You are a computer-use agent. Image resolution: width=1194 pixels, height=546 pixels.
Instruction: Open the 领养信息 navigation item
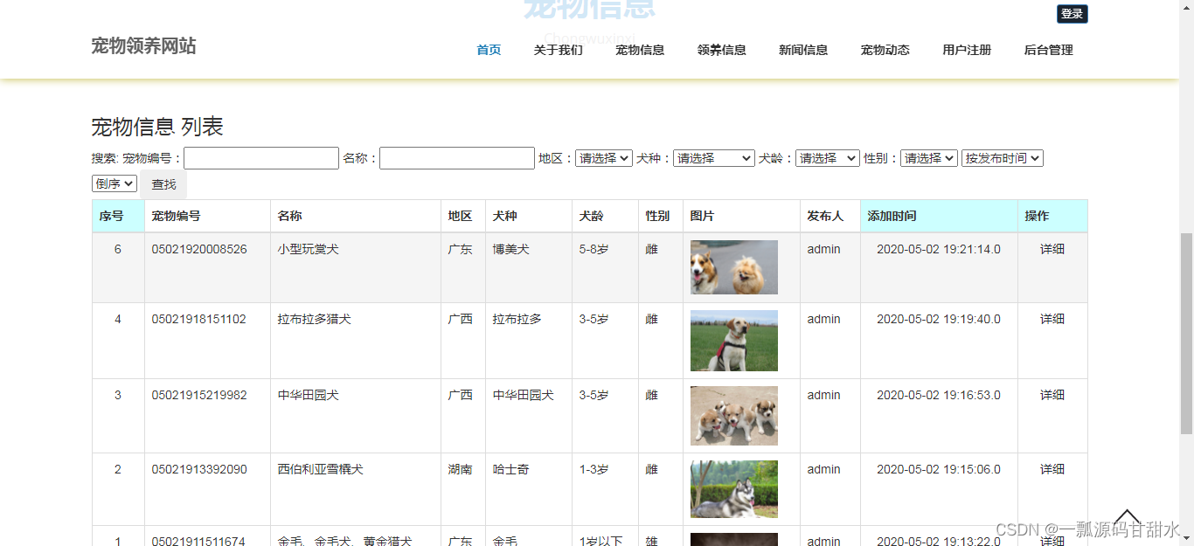point(722,50)
